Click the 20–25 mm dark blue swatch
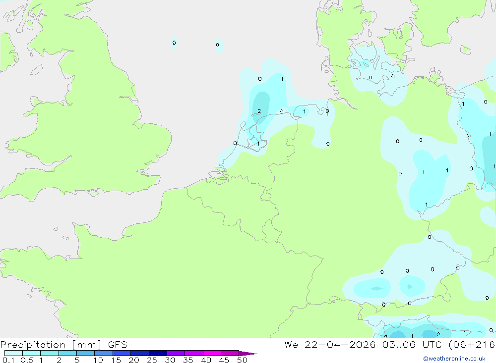Image resolution: width=496 pixels, height=363 pixels. tap(140, 353)
